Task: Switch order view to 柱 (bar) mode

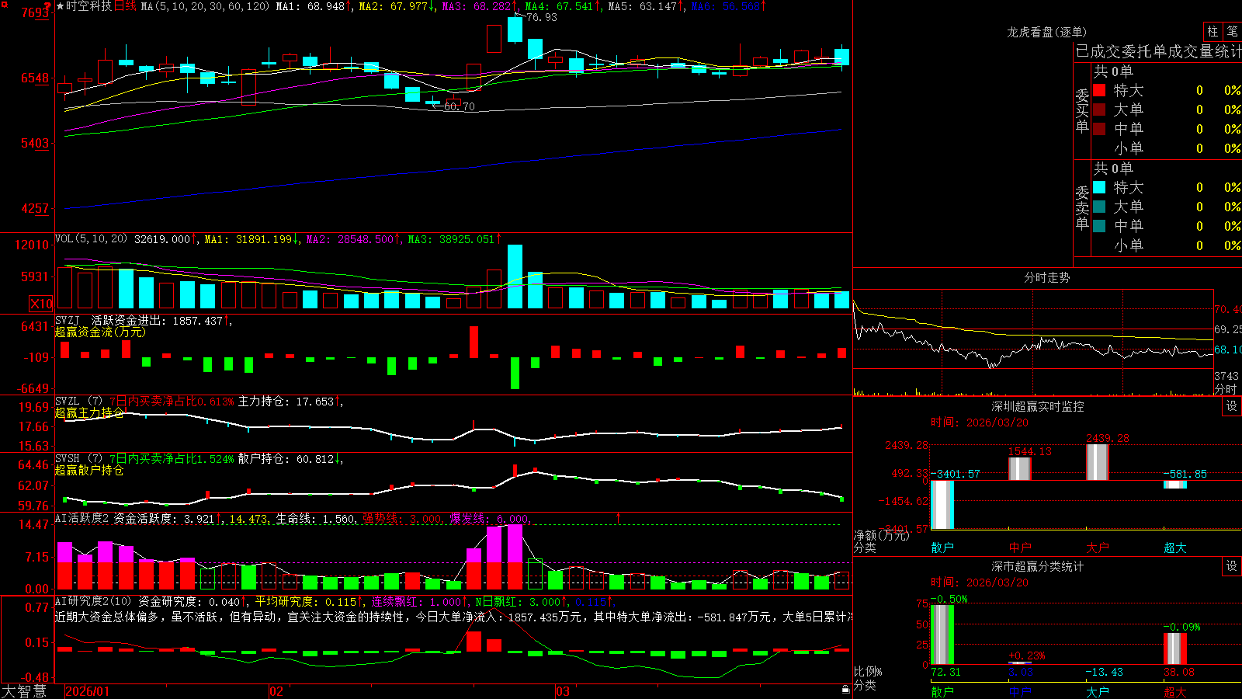Action: click(x=1213, y=32)
